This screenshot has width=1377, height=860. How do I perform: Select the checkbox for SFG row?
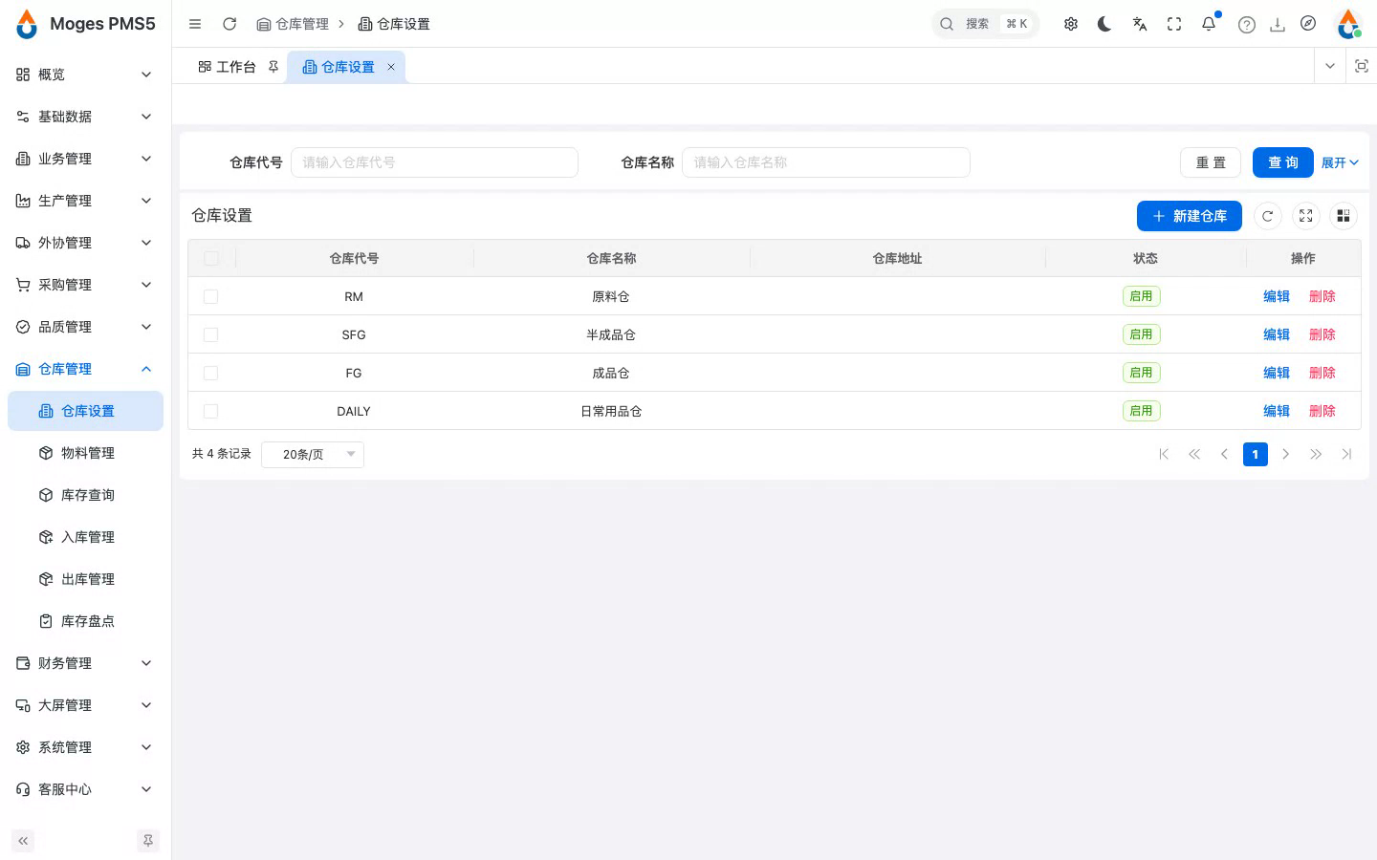pyautogui.click(x=211, y=334)
